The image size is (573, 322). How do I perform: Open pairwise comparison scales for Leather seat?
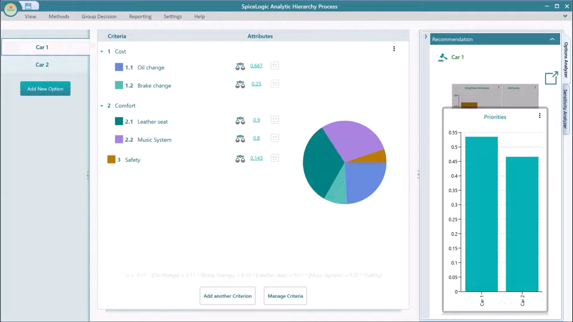[240, 120]
